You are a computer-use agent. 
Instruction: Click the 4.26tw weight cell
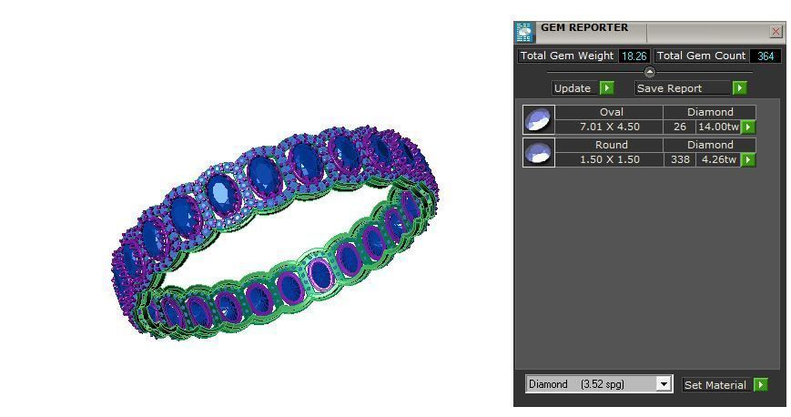718,159
